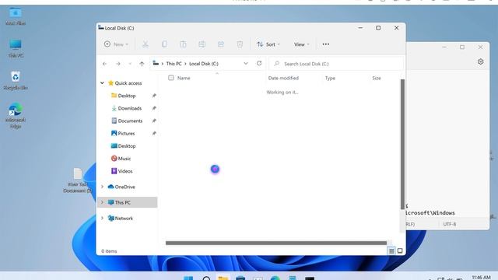Click the "0 items" status bar text
The image size is (498, 280).
point(109,251)
